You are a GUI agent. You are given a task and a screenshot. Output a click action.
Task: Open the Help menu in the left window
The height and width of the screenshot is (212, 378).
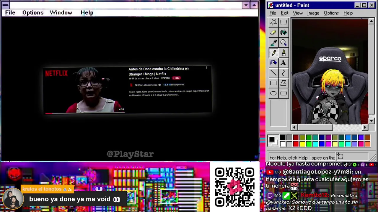tap(87, 13)
